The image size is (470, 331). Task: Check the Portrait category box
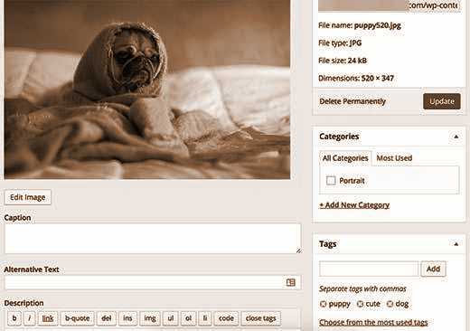[331, 181]
